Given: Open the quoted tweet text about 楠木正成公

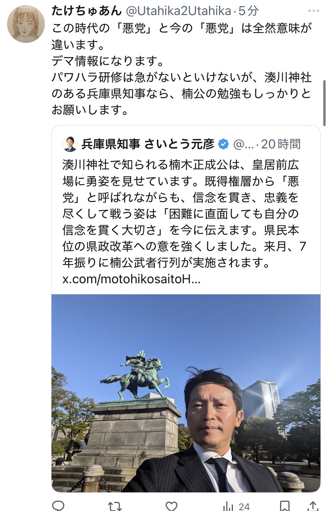Looking at the screenshot, I should coord(185,213).
